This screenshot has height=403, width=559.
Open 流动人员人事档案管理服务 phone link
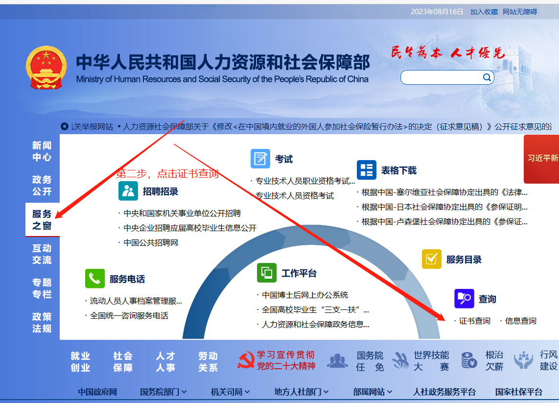click(x=136, y=301)
